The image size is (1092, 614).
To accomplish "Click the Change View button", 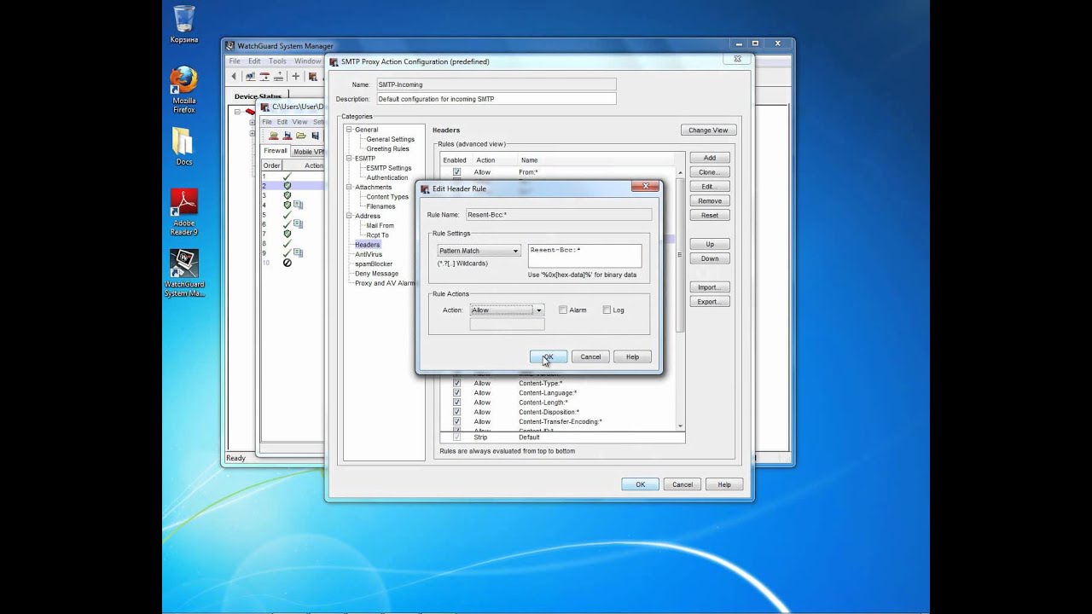I will (x=708, y=130).
